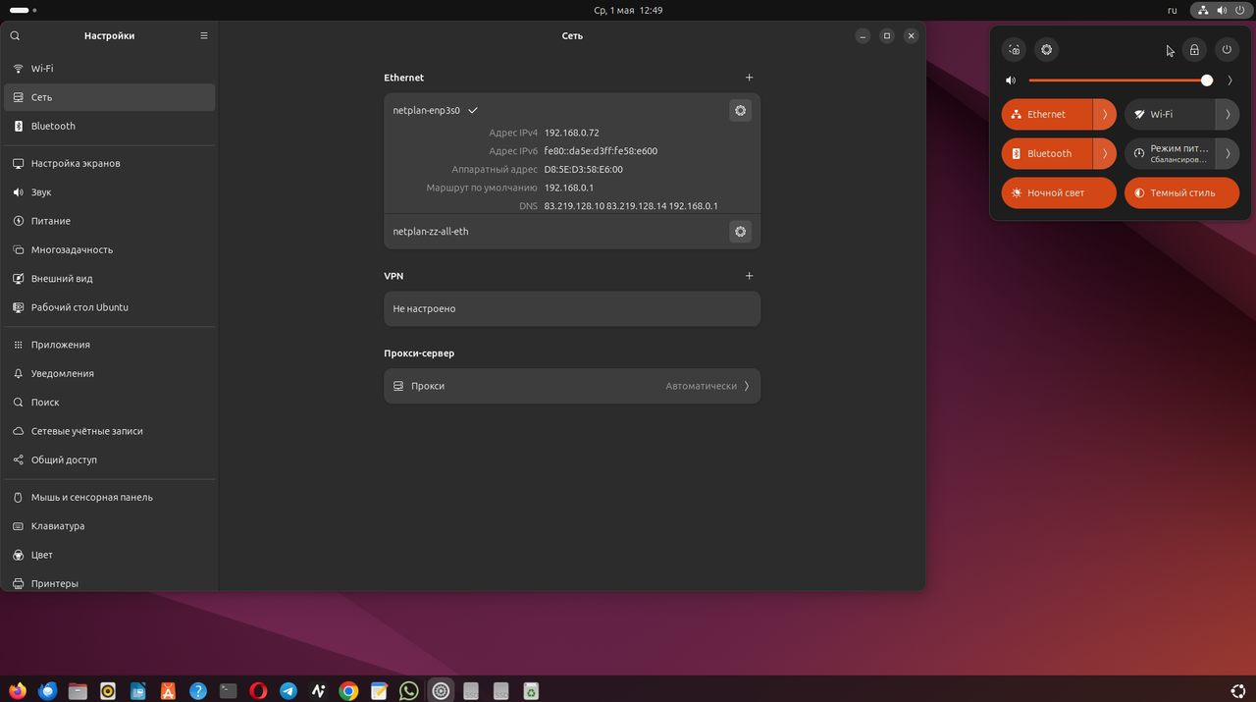
Task: Toggle Темный стиль dark style
Action: pos(1181,192)
